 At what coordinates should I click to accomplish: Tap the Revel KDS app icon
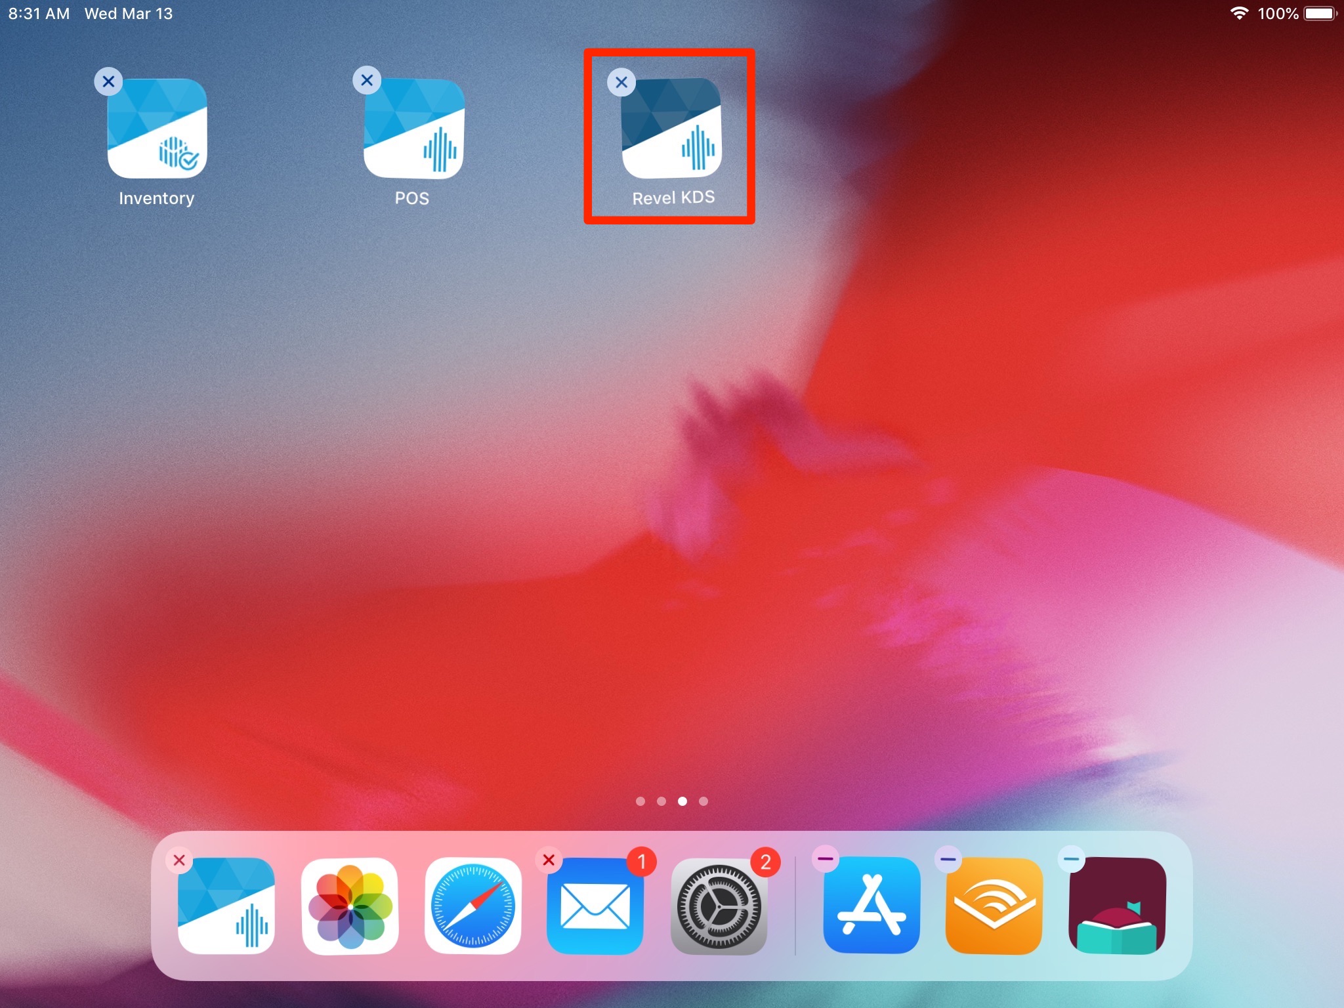[x=671, y=129]
